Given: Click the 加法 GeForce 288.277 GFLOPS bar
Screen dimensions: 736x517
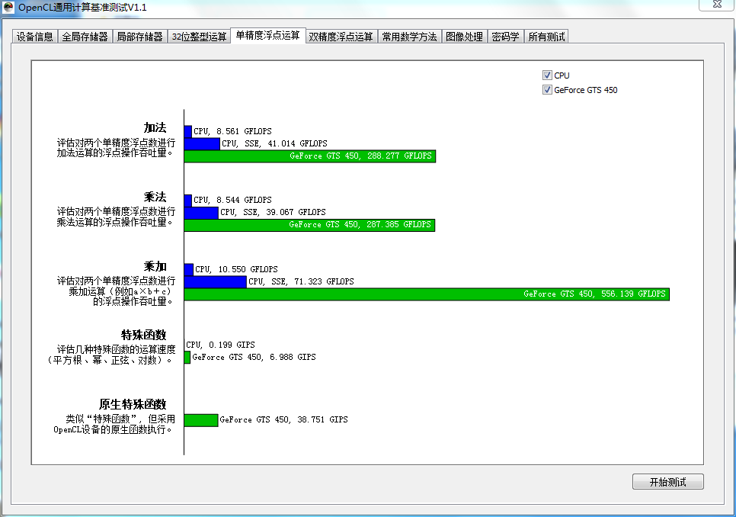Looking at the screenshot, I should [310, 156].
